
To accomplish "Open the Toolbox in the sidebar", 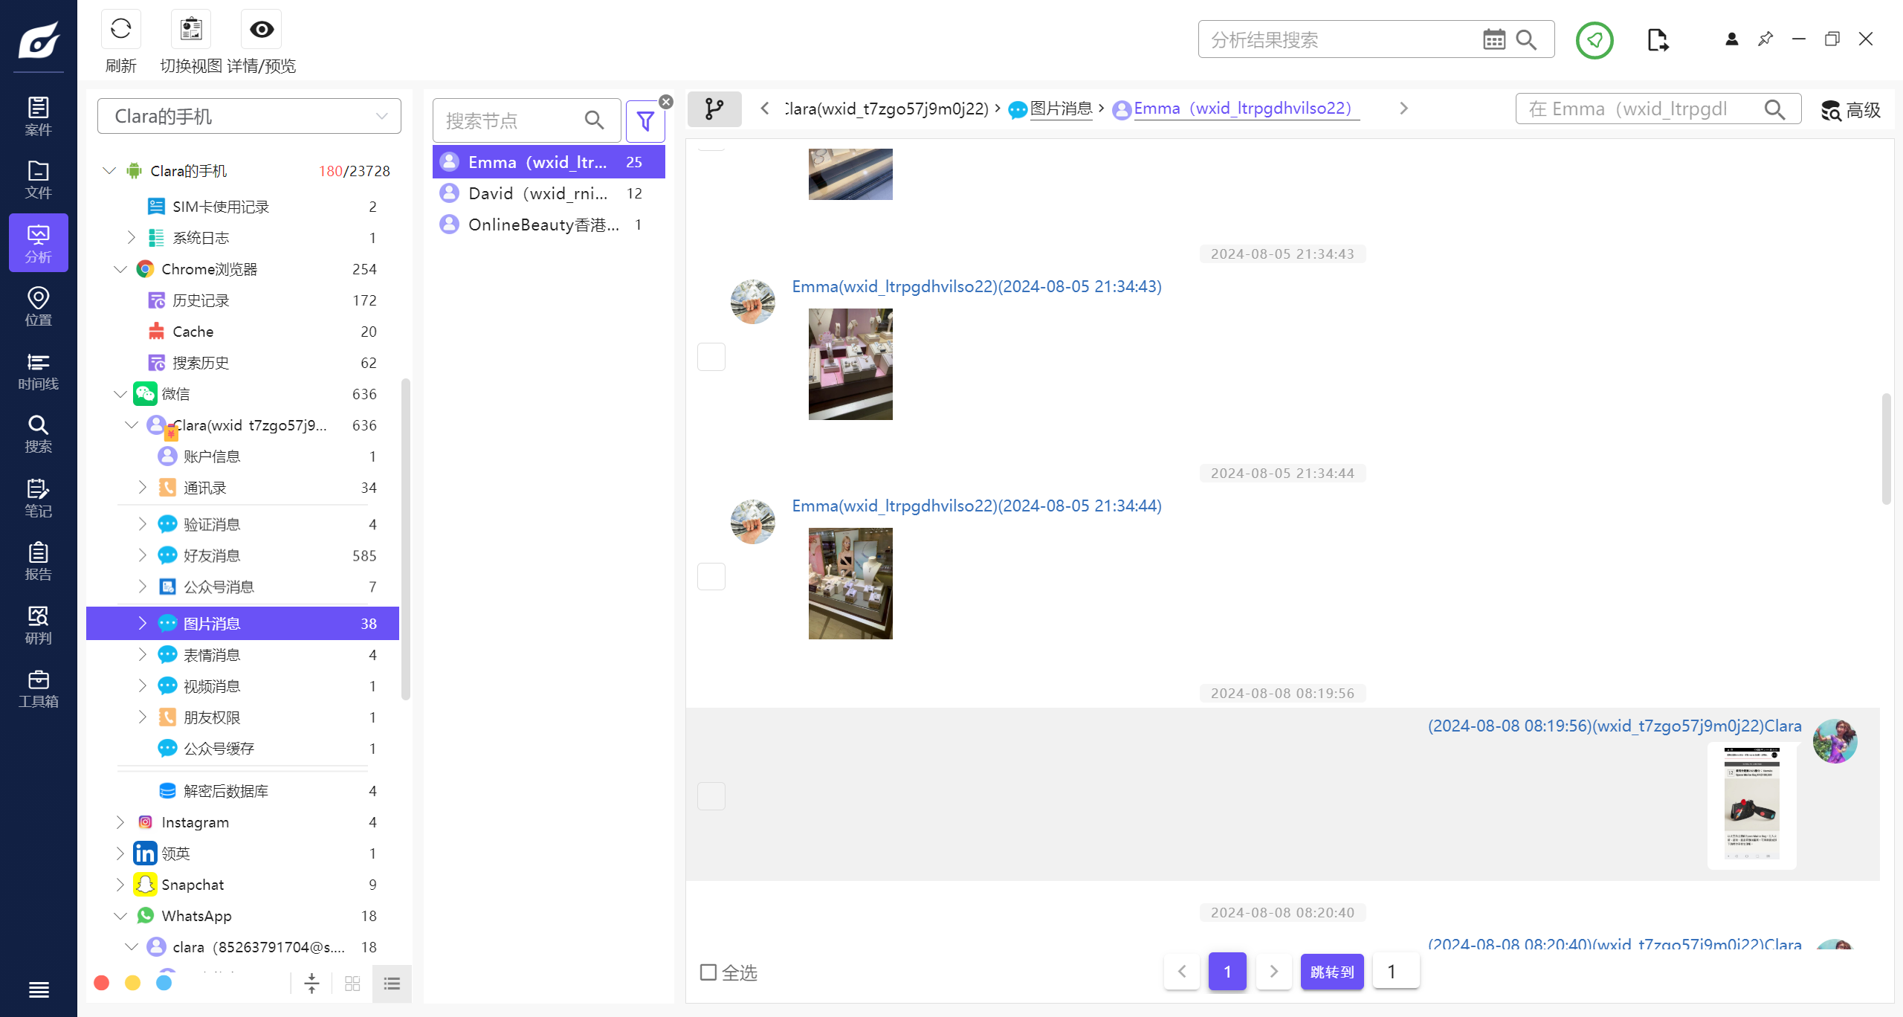I will pyautogui.click(x=38, y=689).
